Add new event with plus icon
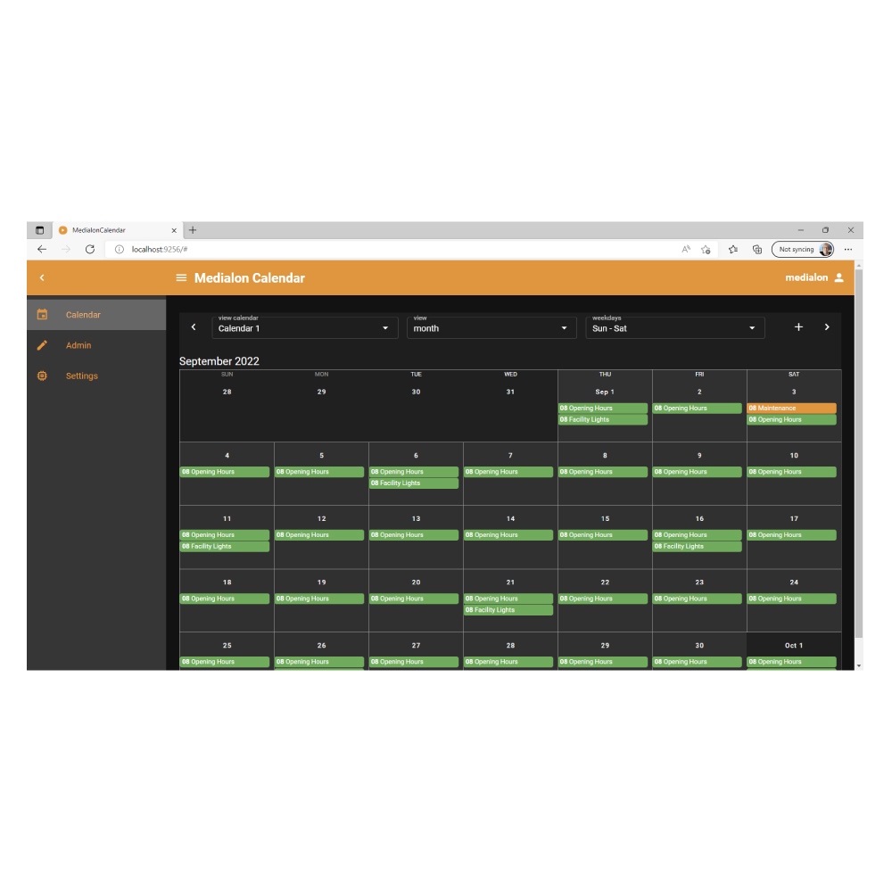Viewport: 892px width, 892px height. [x=798, y=327]
